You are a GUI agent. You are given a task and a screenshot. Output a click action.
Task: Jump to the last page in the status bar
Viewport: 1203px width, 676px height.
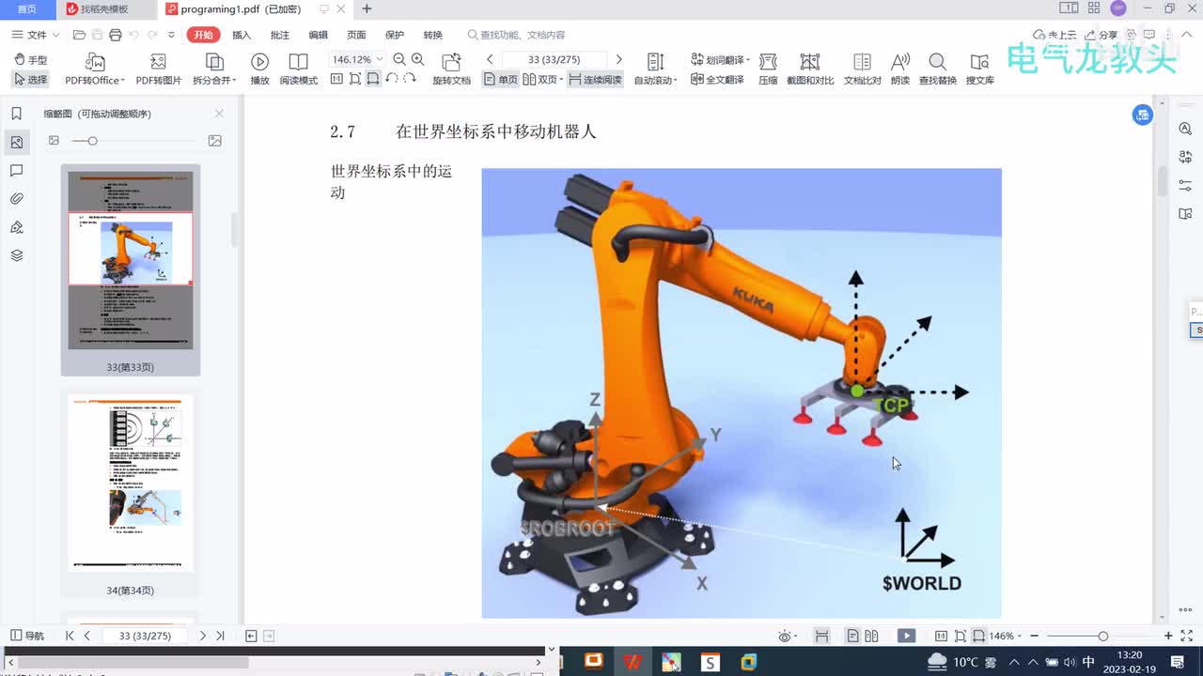pos(220,636)
